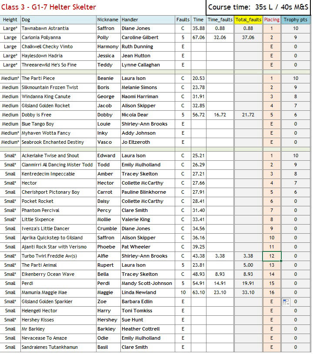Image resolution: width=313 pixels, height=354 pixels.
Task: Click the cell Gilsland Golden Sparkler
Action: 58,301
